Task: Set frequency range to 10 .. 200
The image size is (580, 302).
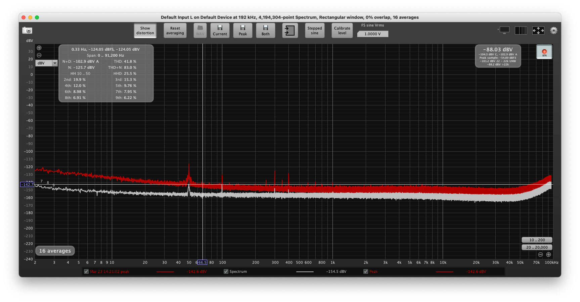Action: click(x=537, y=240)
